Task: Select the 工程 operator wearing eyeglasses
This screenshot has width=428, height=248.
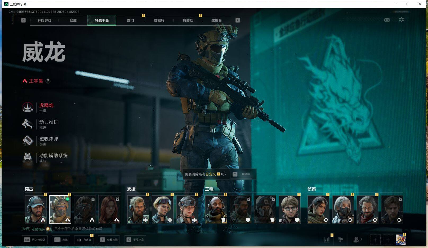Action: (290, 209)
